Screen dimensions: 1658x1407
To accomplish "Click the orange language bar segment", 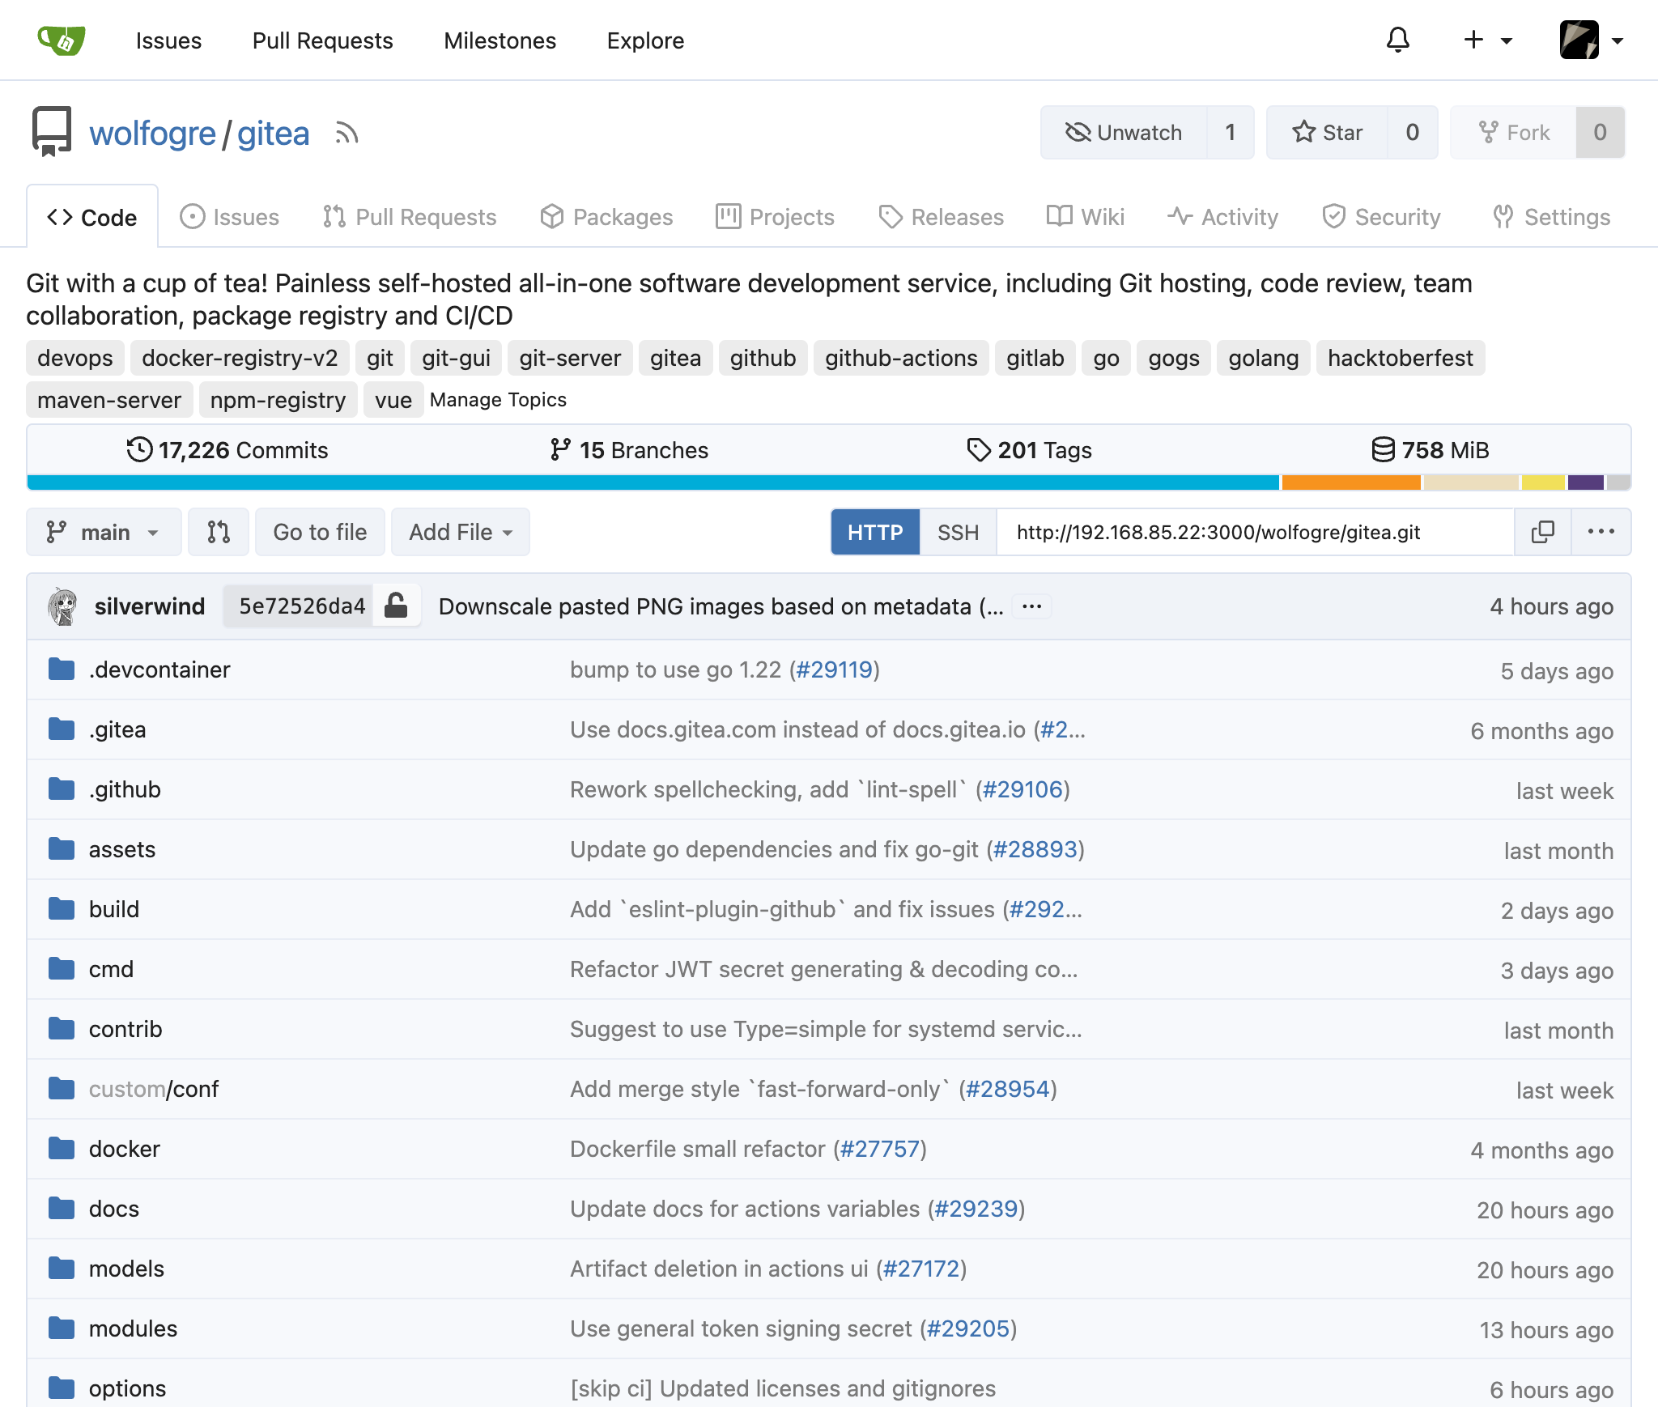I will (x=1351, y=482).
